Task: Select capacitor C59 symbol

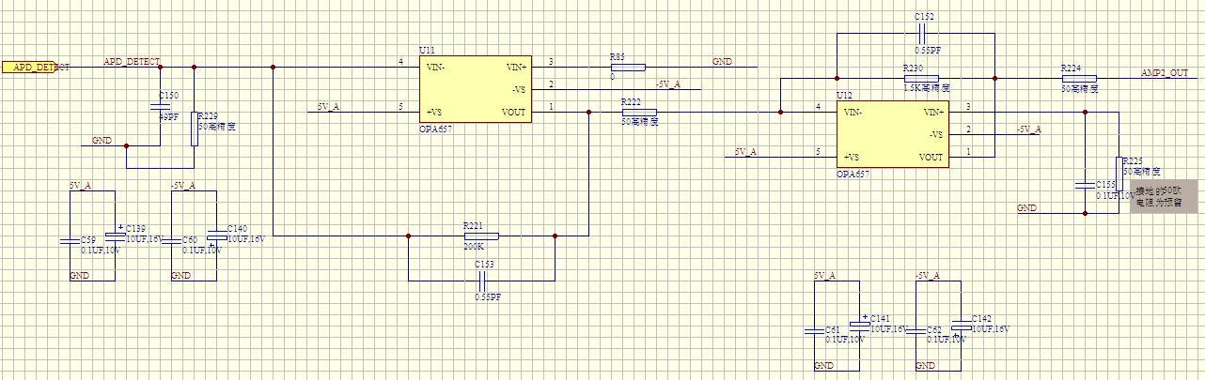Action: 70,241
